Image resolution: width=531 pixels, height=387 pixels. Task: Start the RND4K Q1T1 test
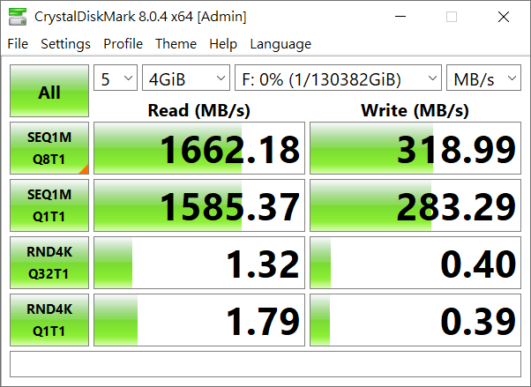(x=49, y=320)
